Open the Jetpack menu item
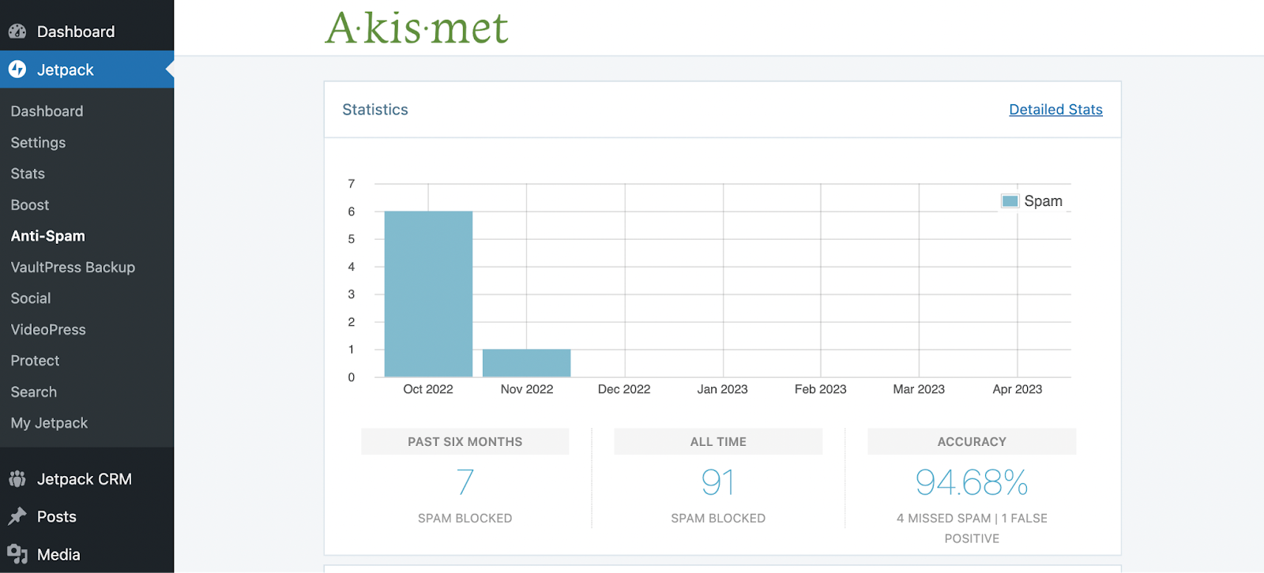Screen dimensions: 1264x573 (87, 69)
